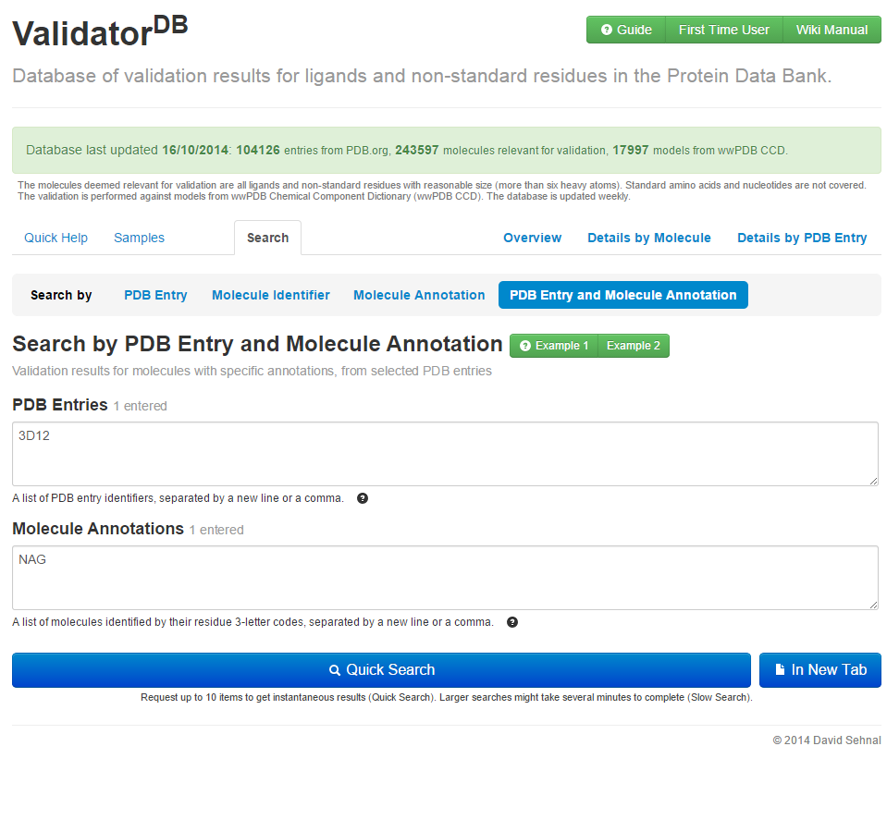The image size is (887, 832).
Task: Switch to the Quick Help tab
Action: click(x=56, y=238)
